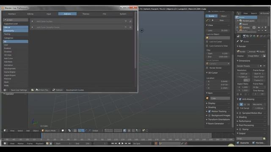
Task: Clear the Local Camera field with X
Action: point(229,64)
